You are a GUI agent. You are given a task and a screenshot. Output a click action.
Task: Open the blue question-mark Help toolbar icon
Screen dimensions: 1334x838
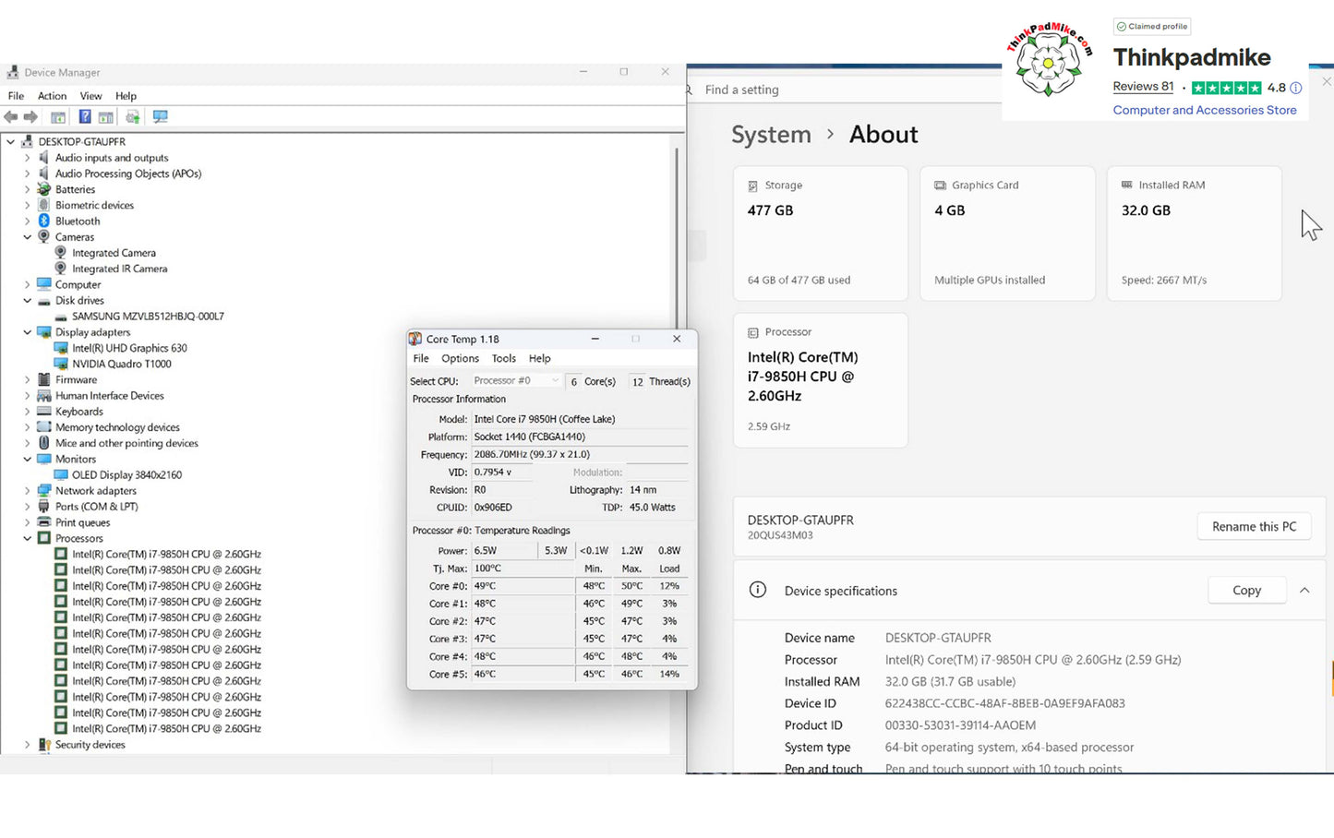point(85,117)
